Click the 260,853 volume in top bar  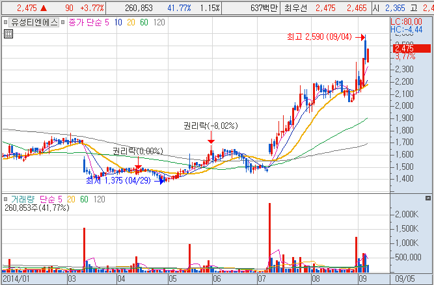139,8
